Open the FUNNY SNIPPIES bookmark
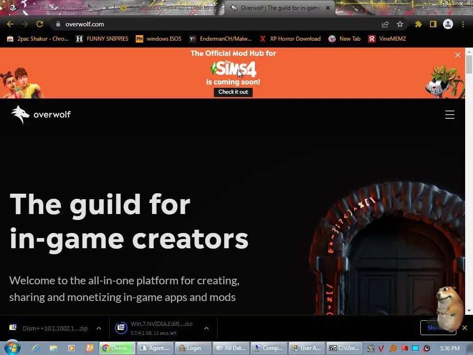Viewport: 473px width, 355px height. coord(102,39)
